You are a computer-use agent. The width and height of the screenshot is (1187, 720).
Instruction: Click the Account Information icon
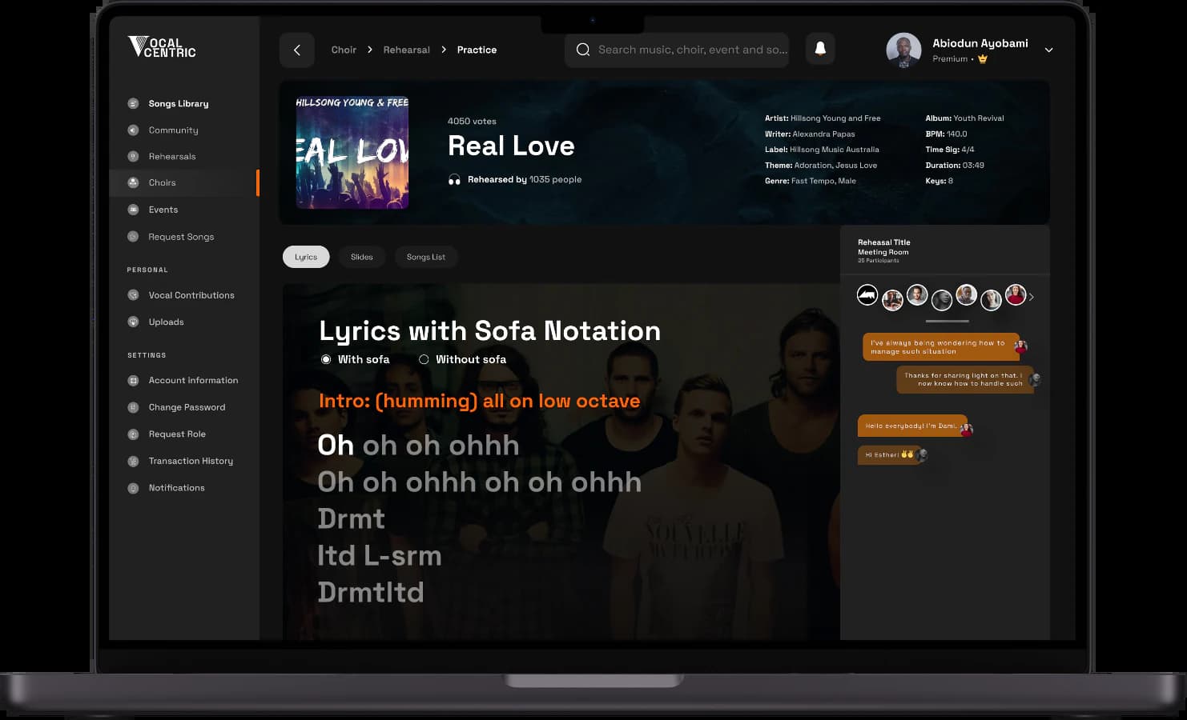pyautogui.click(x=133, y=380)
